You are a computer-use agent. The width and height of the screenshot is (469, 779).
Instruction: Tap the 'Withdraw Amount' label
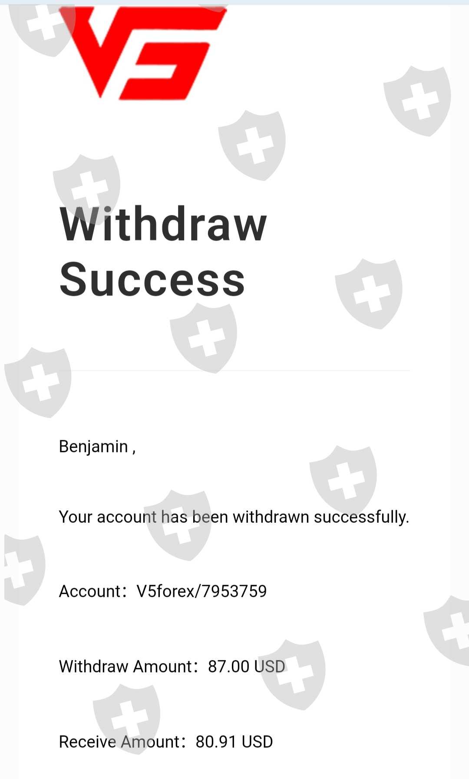click(126, 666)
